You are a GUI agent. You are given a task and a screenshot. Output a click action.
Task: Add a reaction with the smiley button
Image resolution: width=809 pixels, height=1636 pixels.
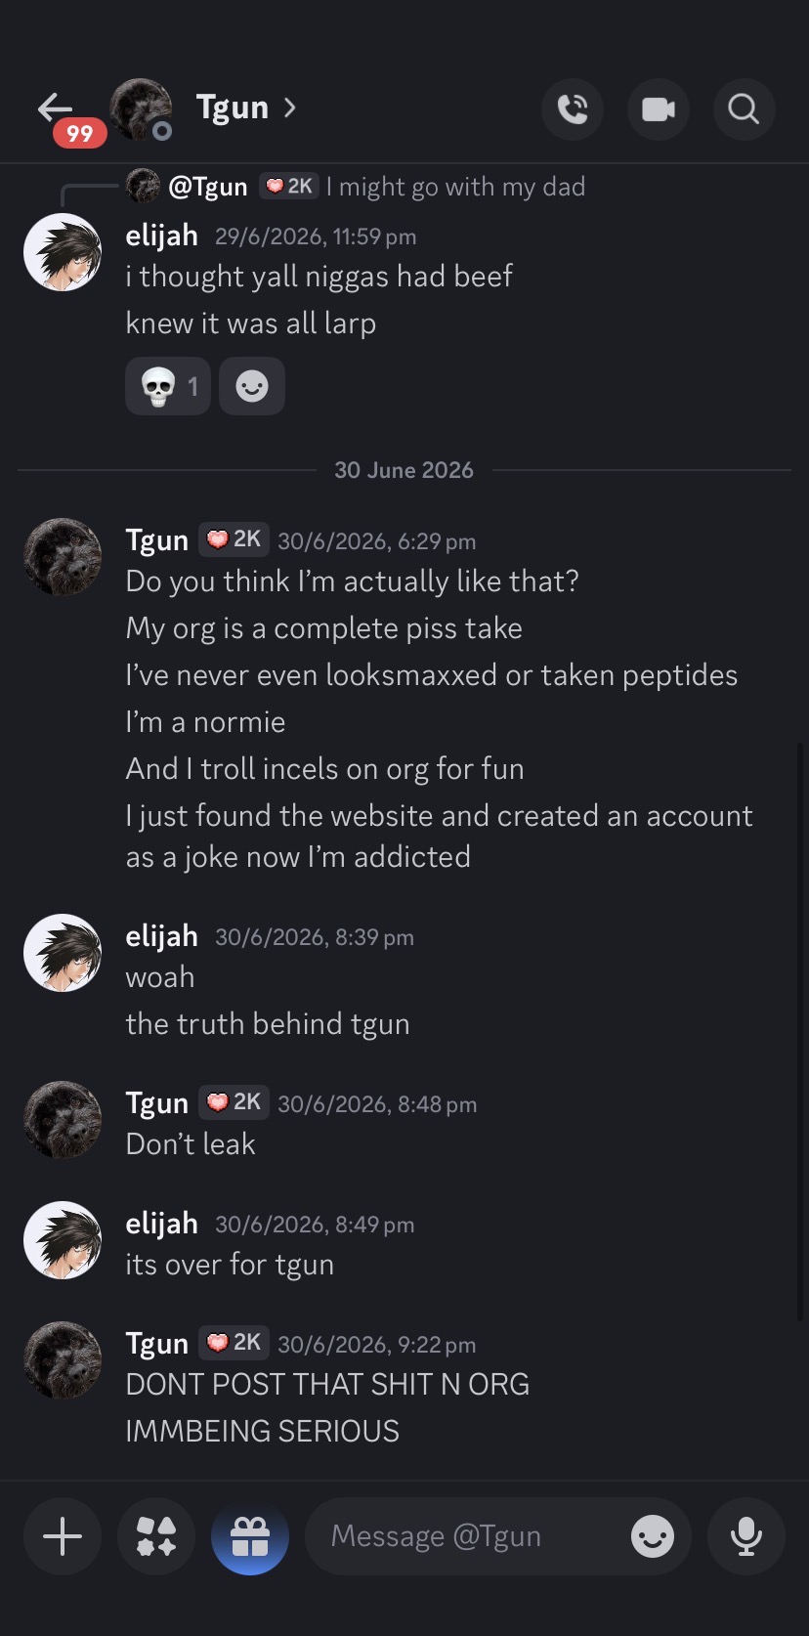click(252, 386)
